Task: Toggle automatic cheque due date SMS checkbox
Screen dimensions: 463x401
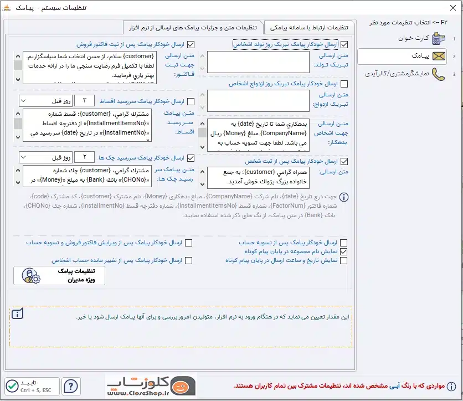Action: pyautogui.click(x=191, y=158)
